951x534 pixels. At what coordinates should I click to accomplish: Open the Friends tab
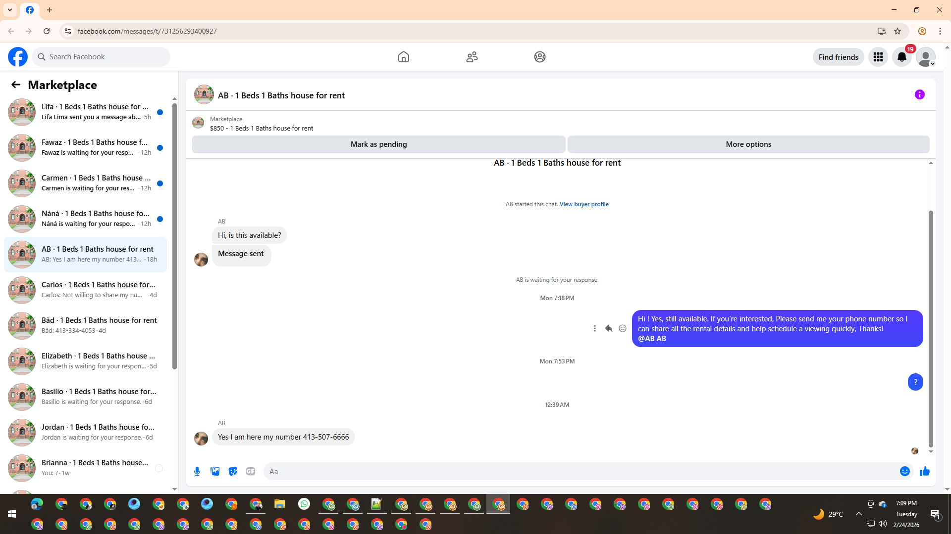click(x=472, y=57)
